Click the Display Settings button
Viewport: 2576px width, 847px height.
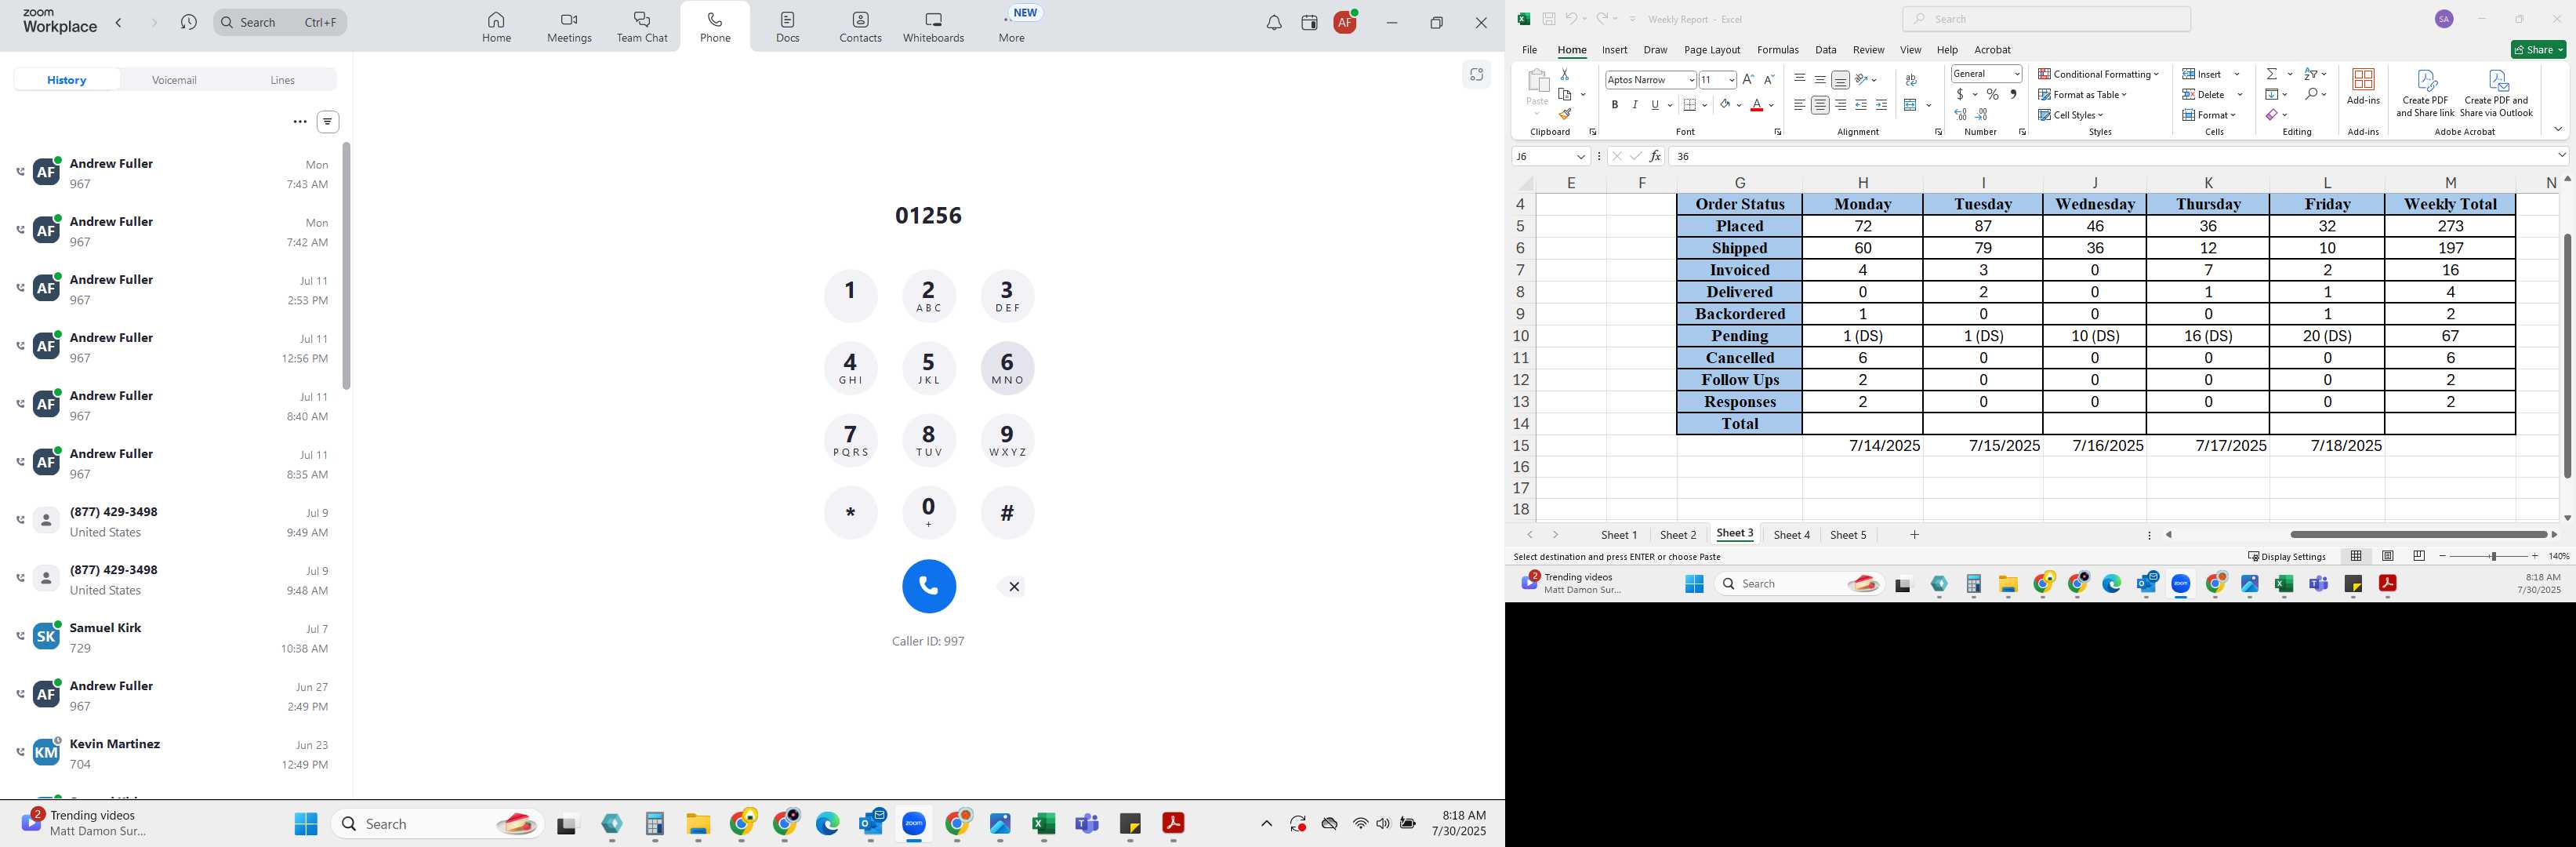coord(2286,557)
